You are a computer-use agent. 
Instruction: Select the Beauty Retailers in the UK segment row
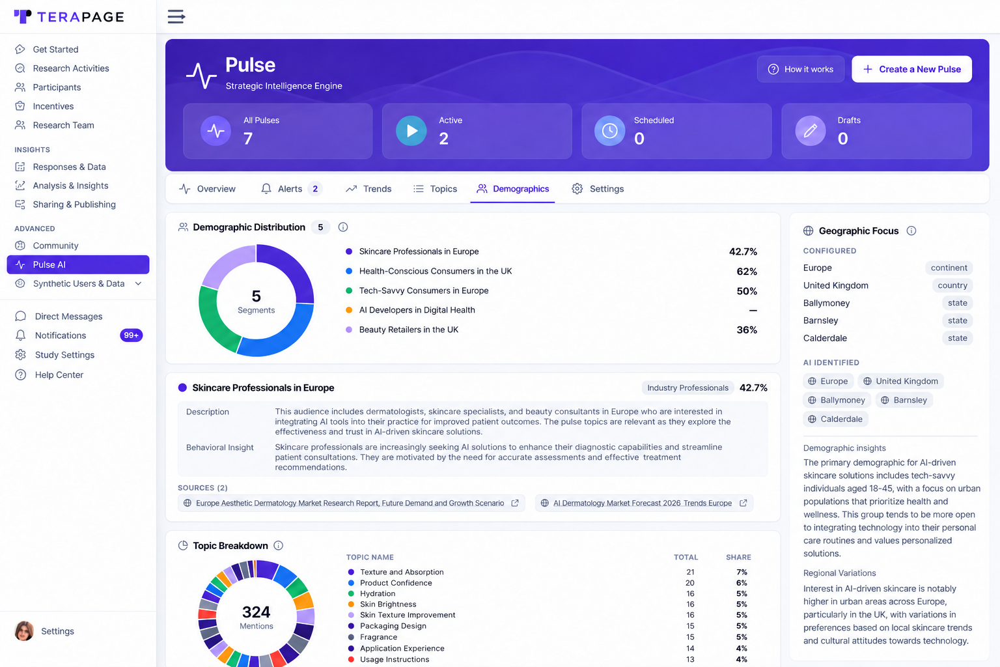(551, 330)
